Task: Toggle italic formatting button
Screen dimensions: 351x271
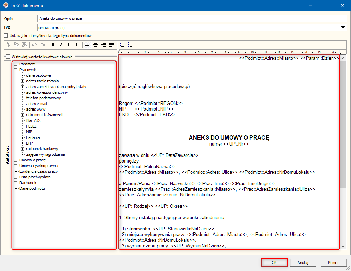Action: [61, 45]
